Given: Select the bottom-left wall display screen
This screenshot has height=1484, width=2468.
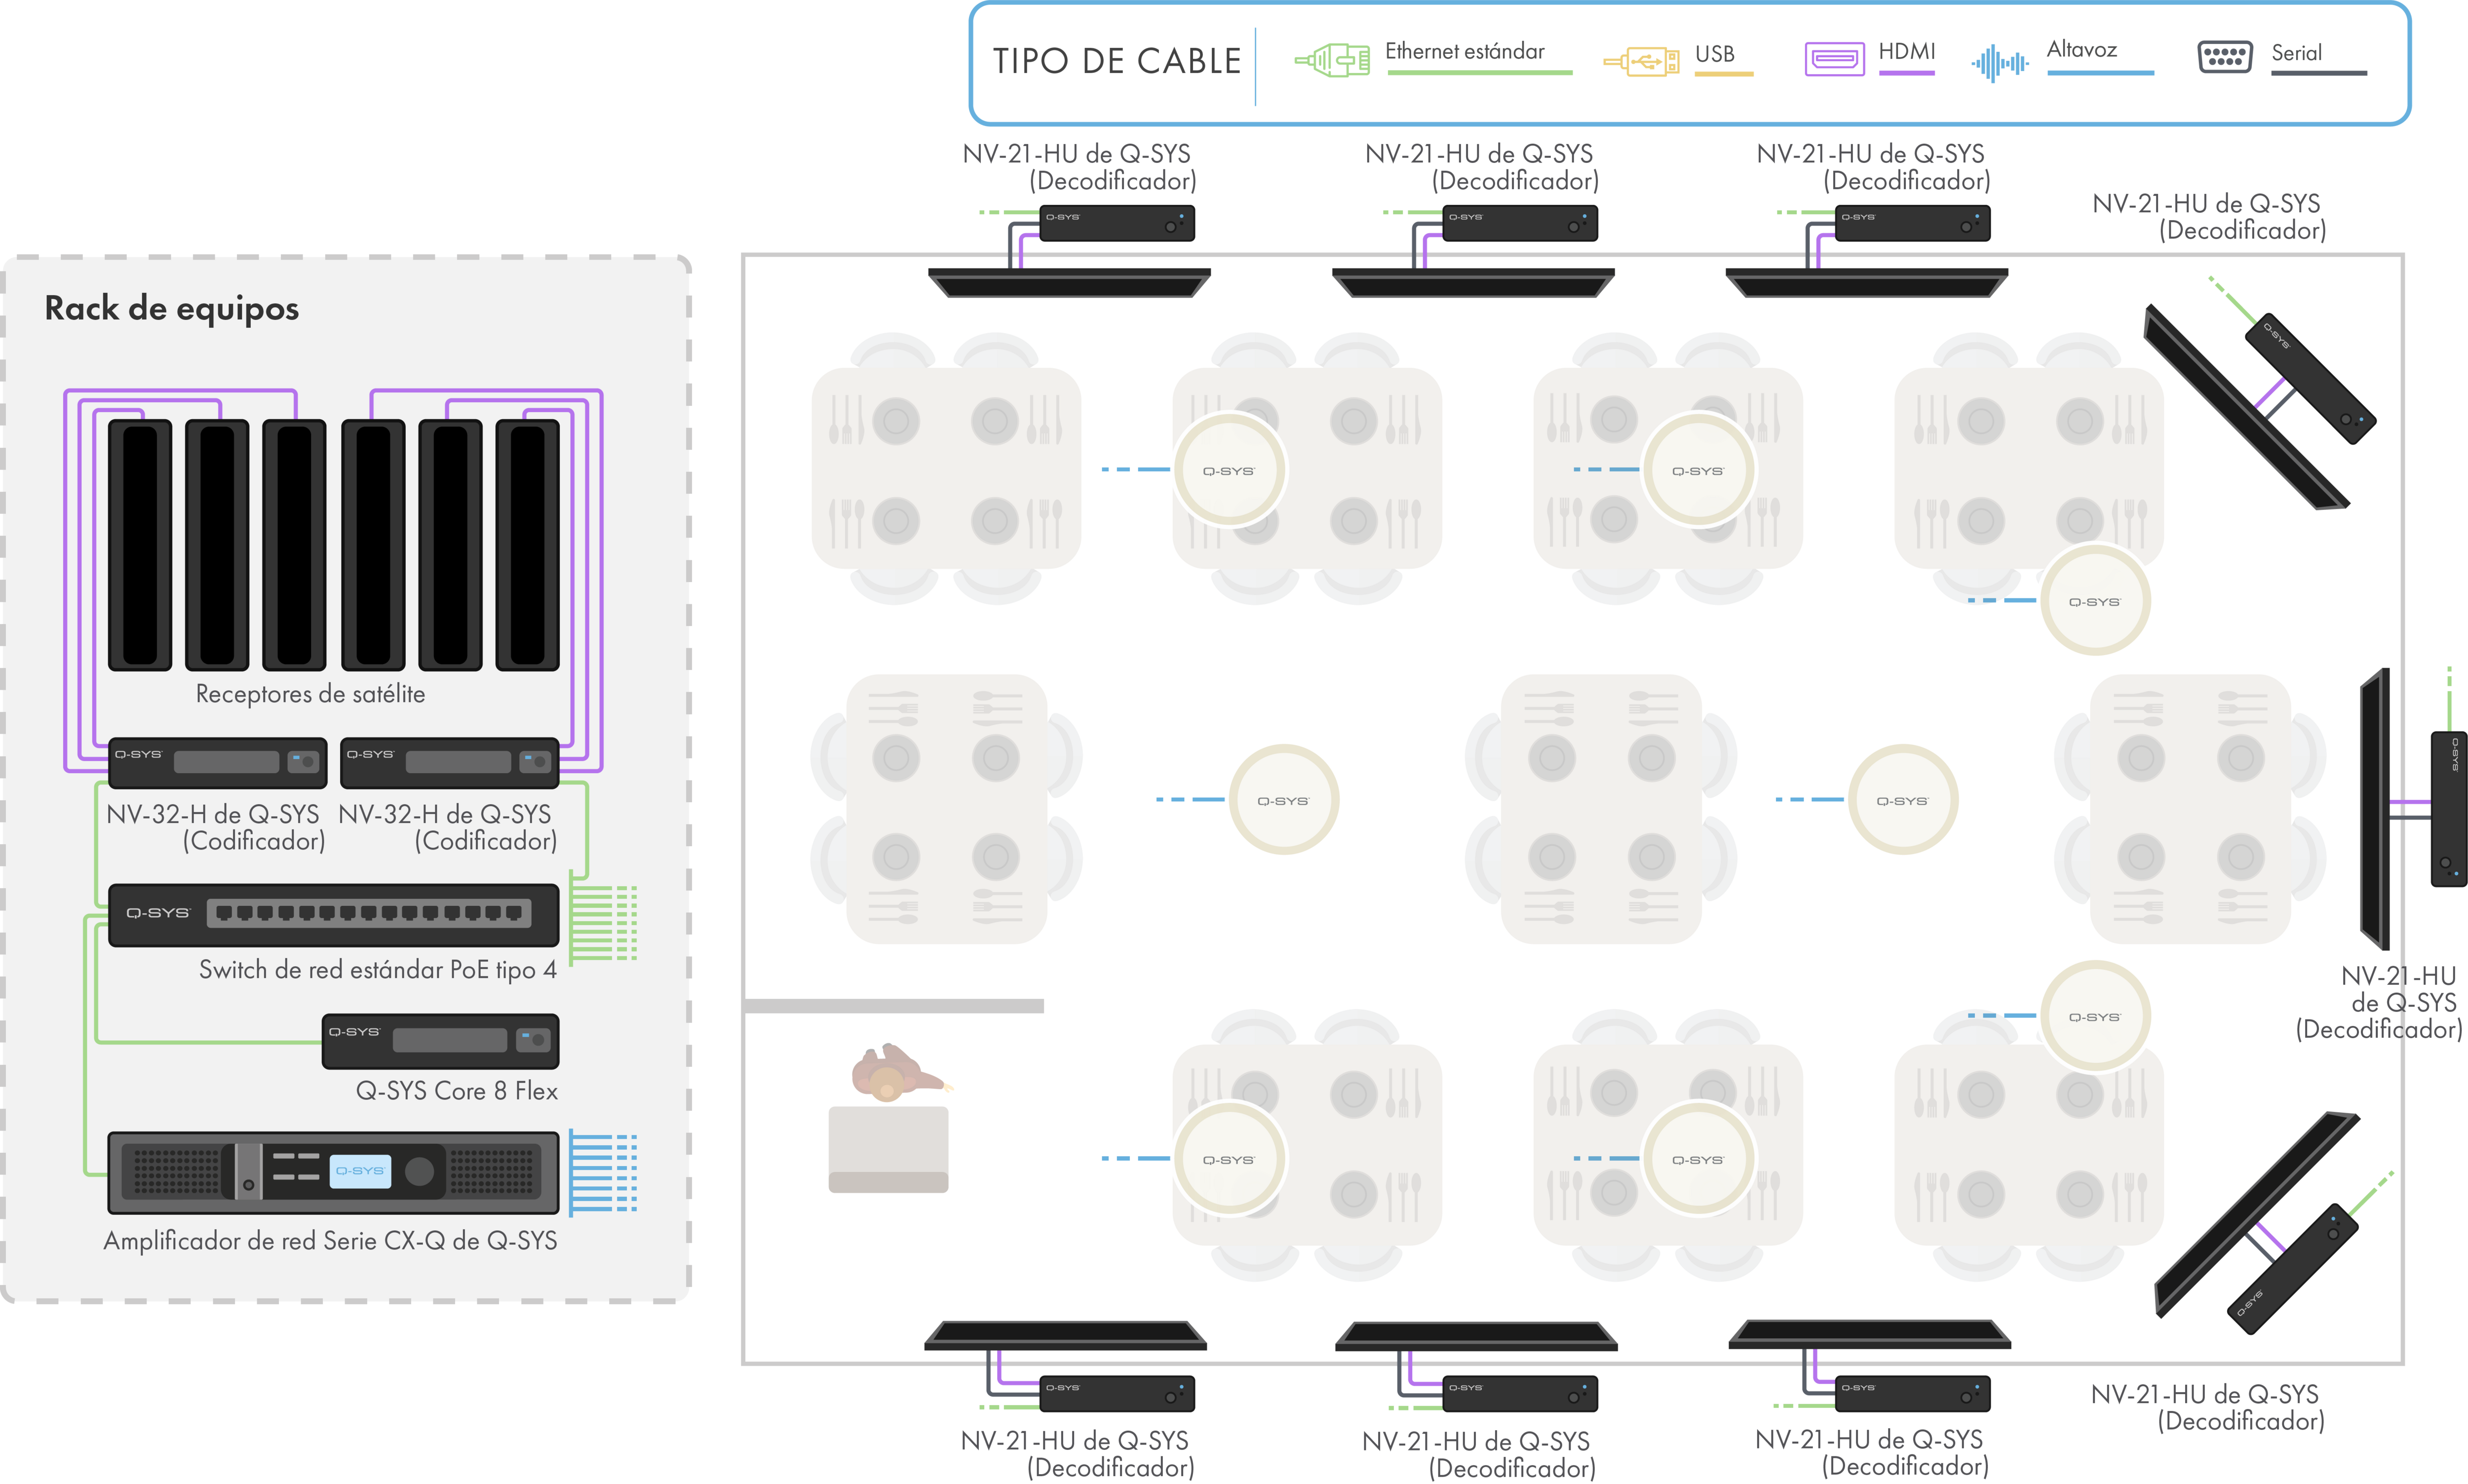Looking at the screenshot, I should tap(1066, 1335).
